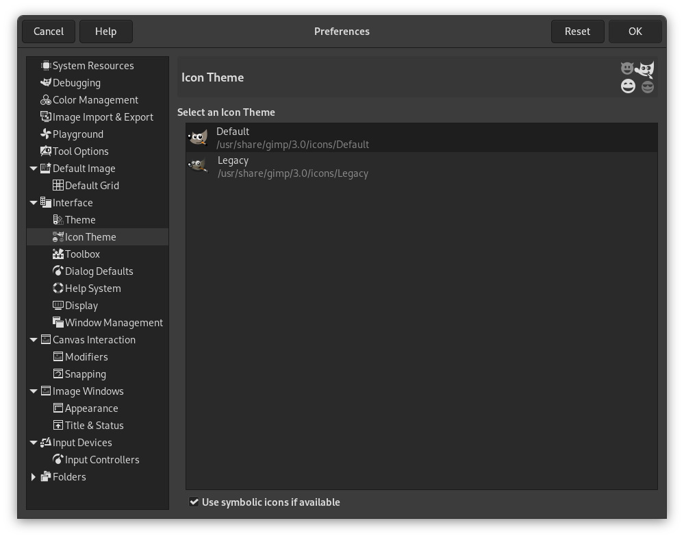Click the Tool Options wrench icon

pos(45,151)
